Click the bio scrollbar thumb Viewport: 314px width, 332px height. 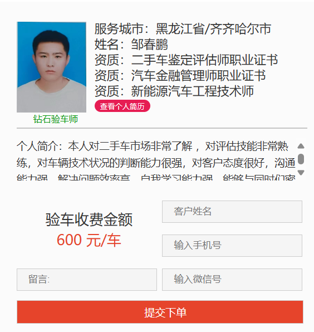[301, 159]
